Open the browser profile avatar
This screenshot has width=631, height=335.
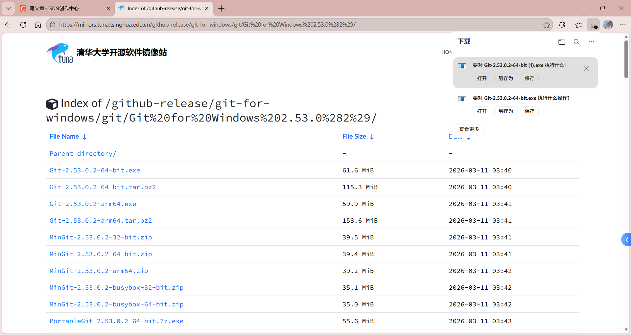pos(608,24)
